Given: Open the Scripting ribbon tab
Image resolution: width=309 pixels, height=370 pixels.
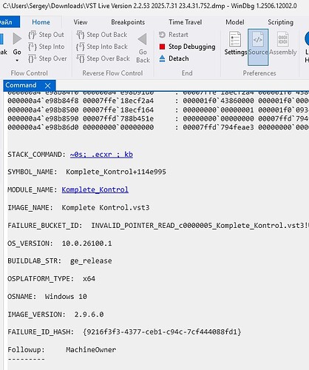Looking at the screenshot, I should tap(280, 22).
